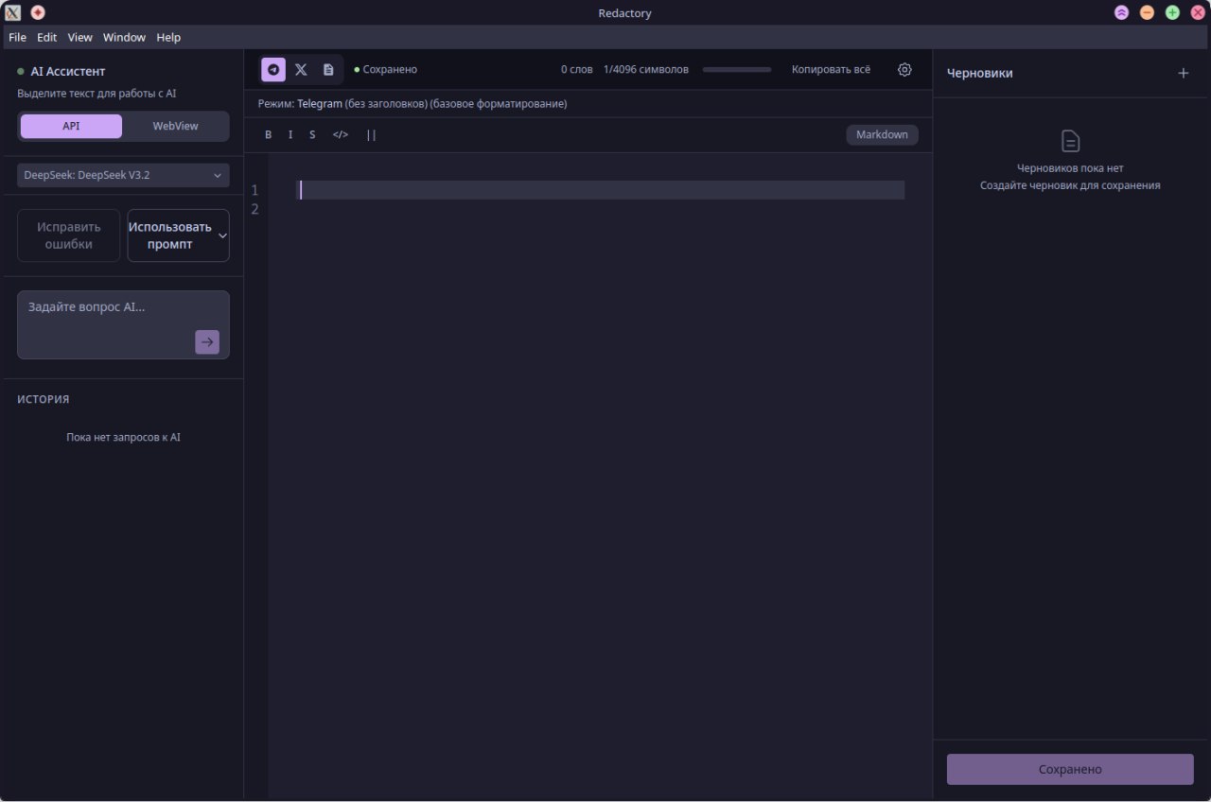The width and height of the screenshot is (1211, 802).
Task: Click line number 2 in the gutter
Action: tap(254, 209)
